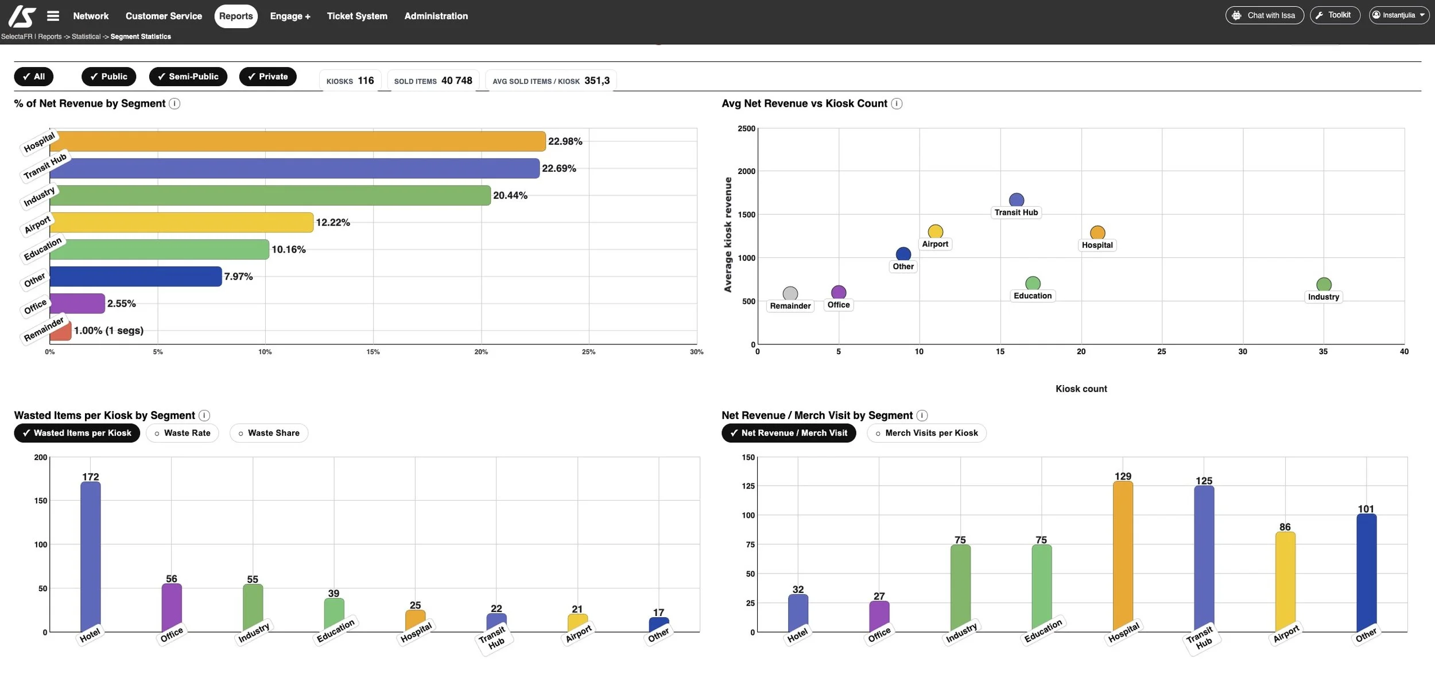Click the All filter button

[x=34, y=76]
